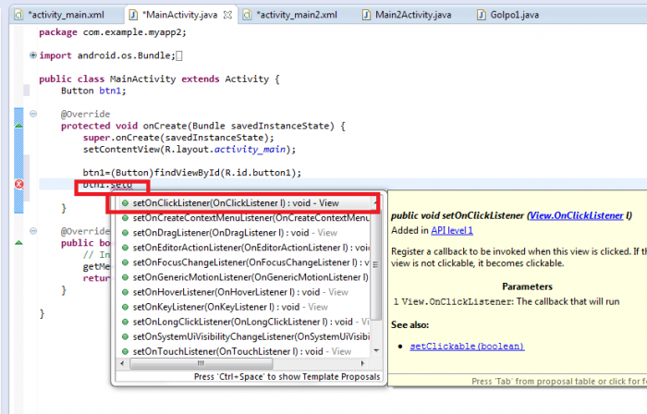Click the proposal list's scroll left arrow

point(122,363)
